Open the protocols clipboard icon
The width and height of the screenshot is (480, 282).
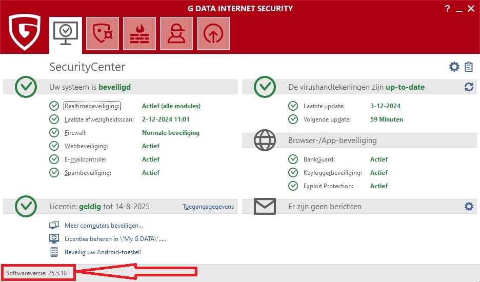(468, 67)
